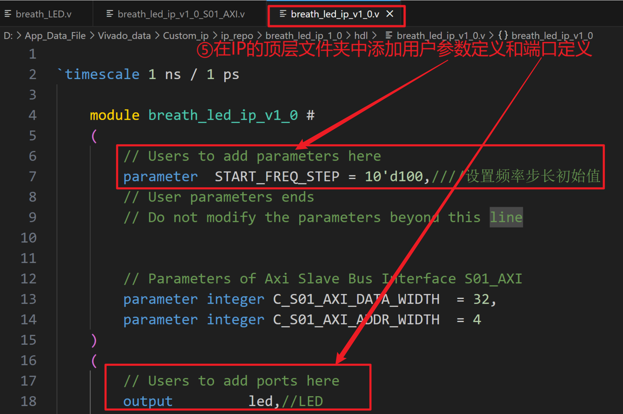Click line number 1 in the gutter
The height and width of the screenshot is (414, 623).
coord(33,54)
